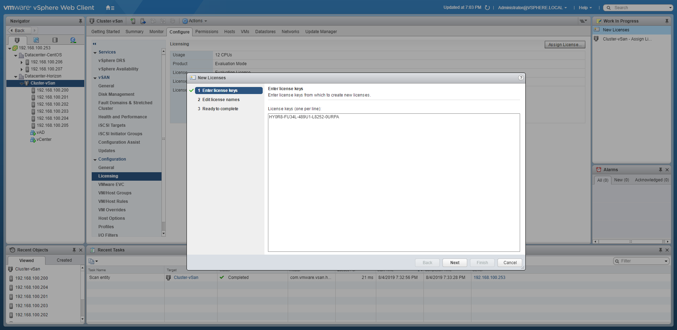Click the add host icon in cluster toolbar
677x330 pixels.
coord(133,21)
